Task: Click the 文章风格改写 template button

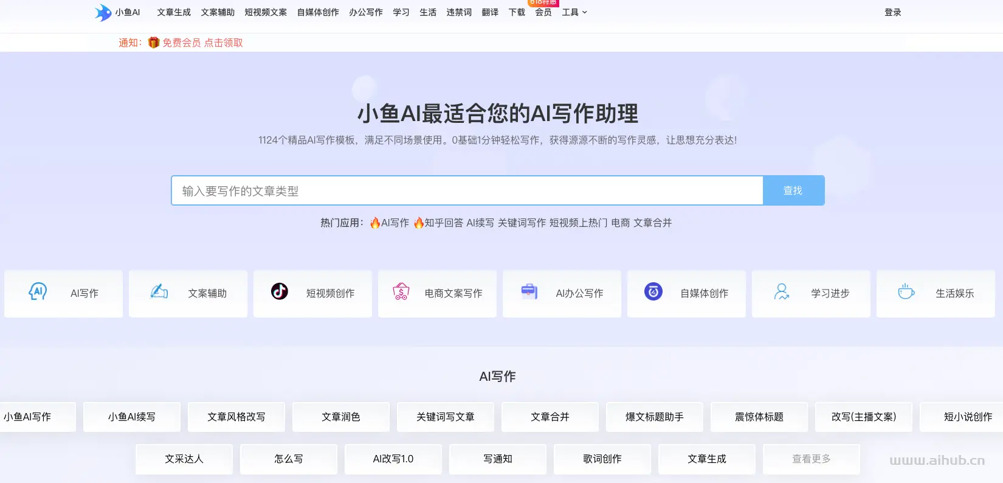Action: (236, 417)
